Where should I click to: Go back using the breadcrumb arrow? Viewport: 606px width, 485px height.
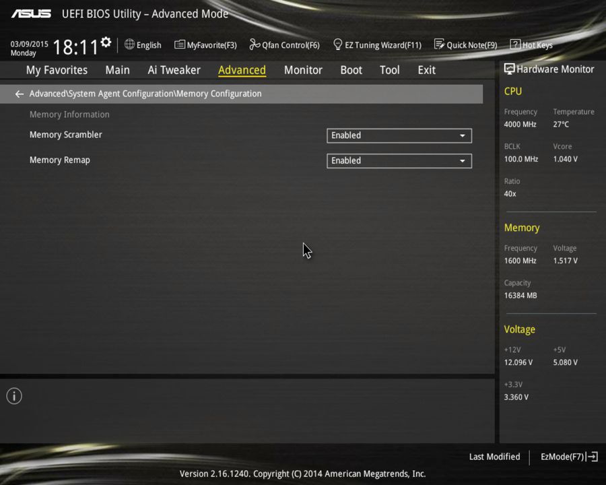point(19,94)
